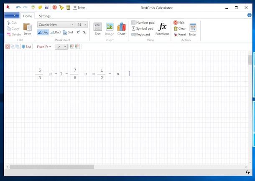Switch to the Settings tab

point(45,16)
